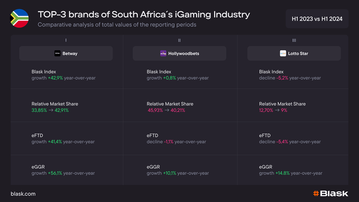
Task: Open the blask.com link
Action: pyautogui.click(x=23, y=194)
